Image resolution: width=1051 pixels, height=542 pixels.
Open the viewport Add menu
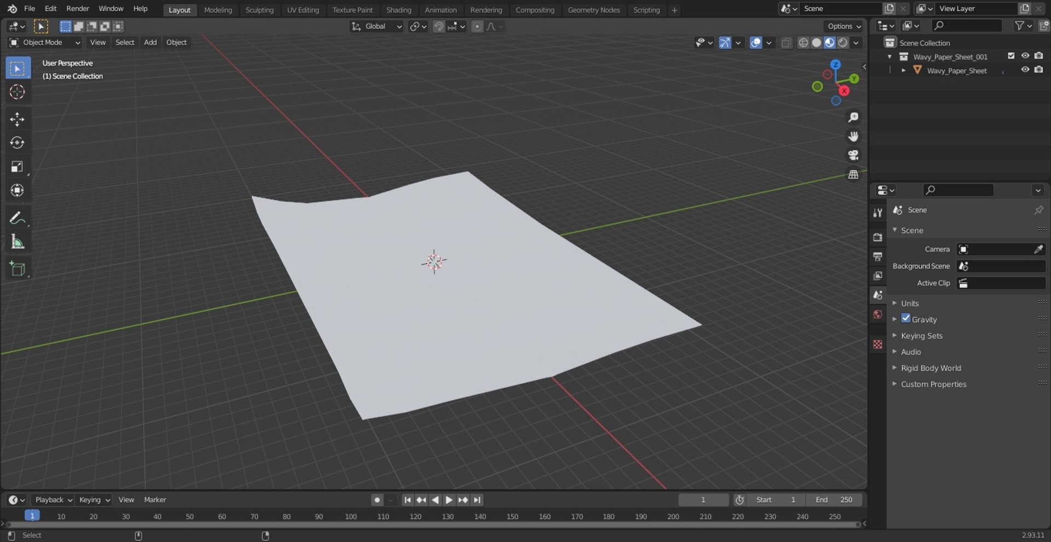click(x=150, y=43)
